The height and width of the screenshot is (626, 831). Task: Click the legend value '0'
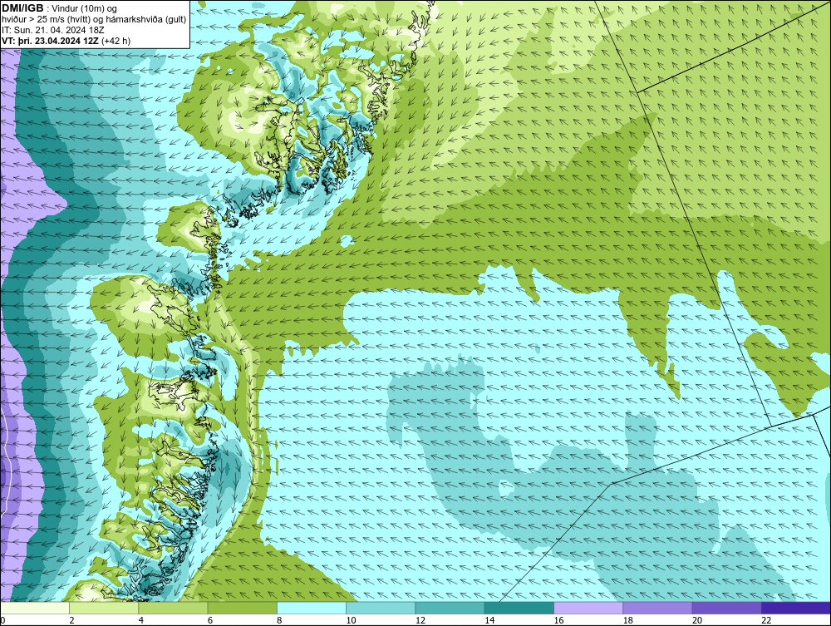pos(2,621)
